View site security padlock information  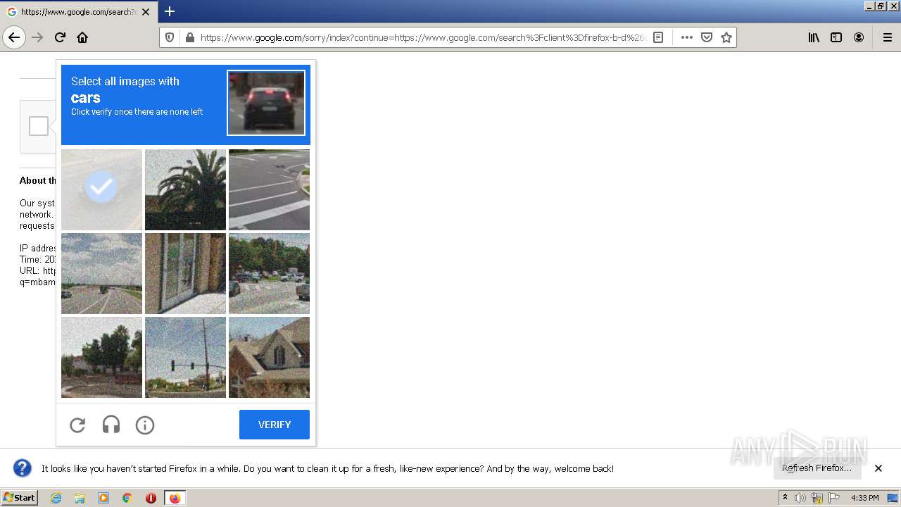[189, 37]
